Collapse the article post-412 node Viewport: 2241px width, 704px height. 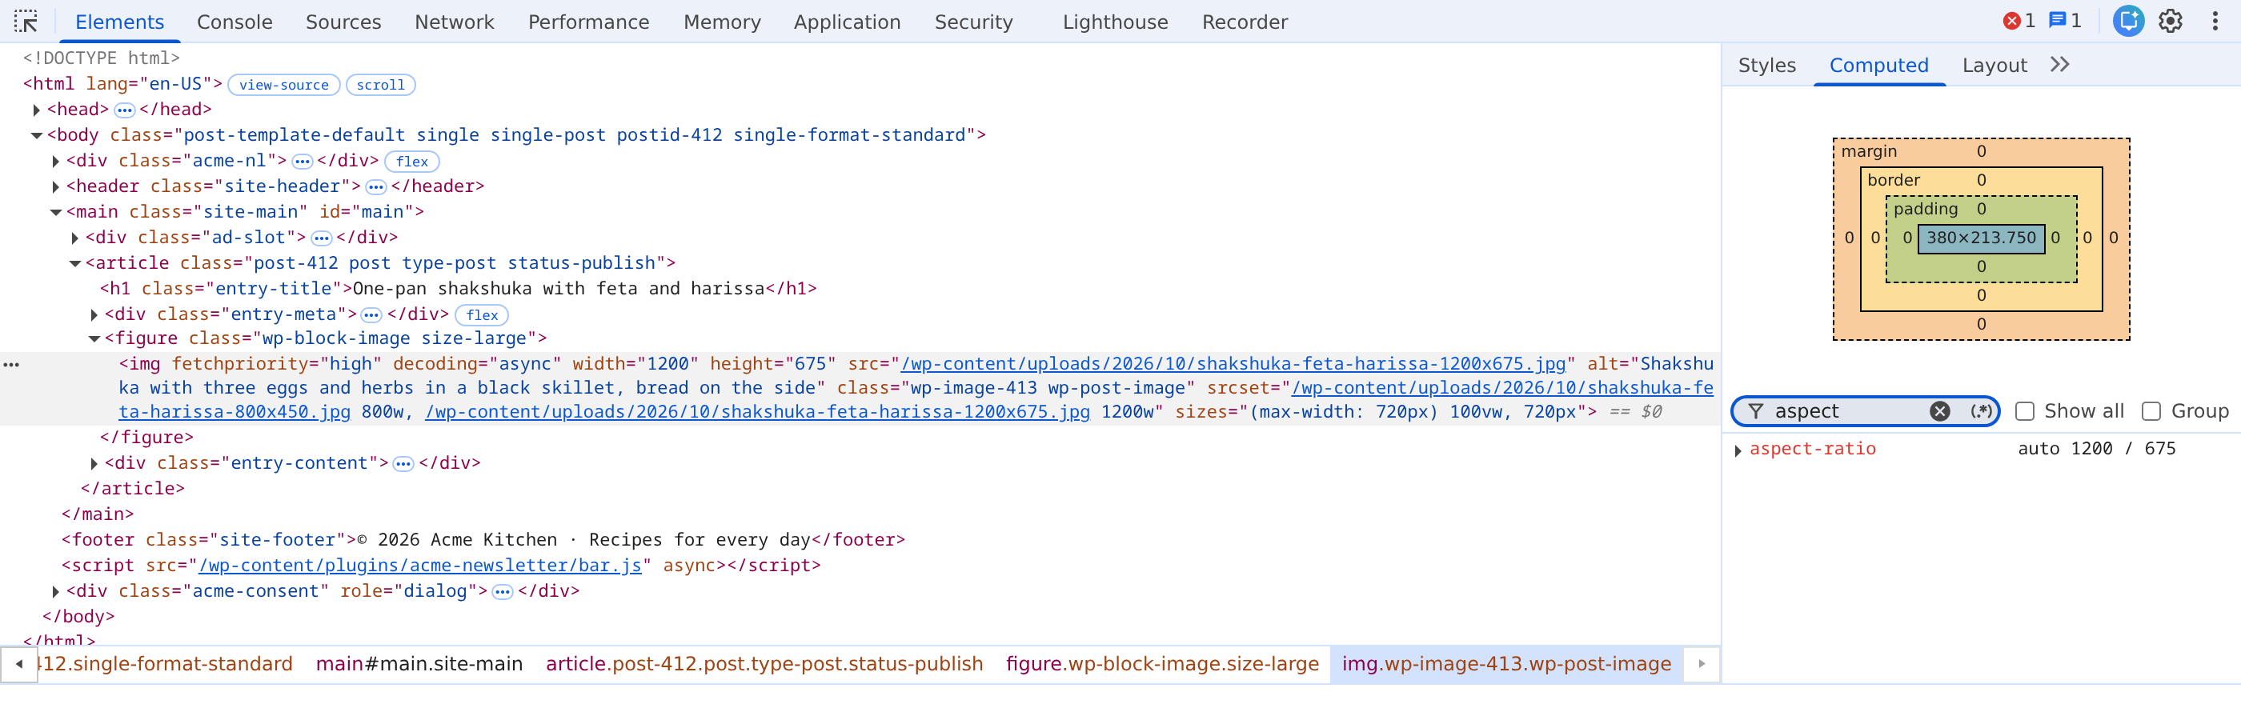click(x=74, y=263)
